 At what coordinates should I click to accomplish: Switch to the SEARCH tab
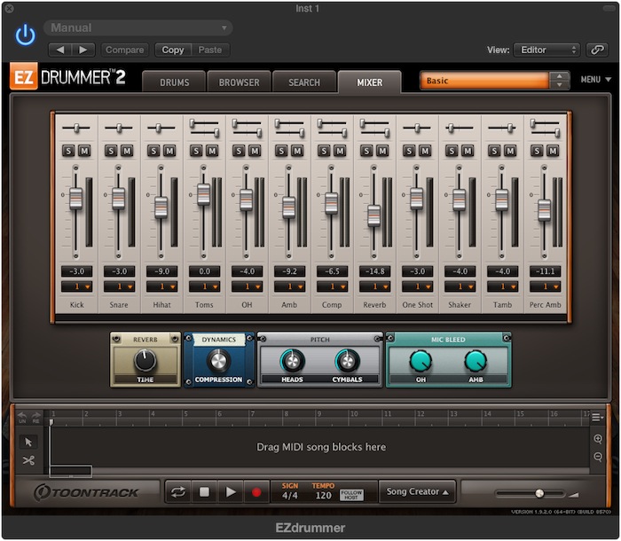(x=304, y=82)
